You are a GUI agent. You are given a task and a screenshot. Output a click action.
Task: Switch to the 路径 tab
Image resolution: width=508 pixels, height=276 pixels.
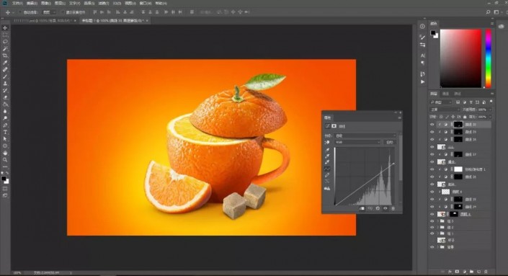[458, 94]
